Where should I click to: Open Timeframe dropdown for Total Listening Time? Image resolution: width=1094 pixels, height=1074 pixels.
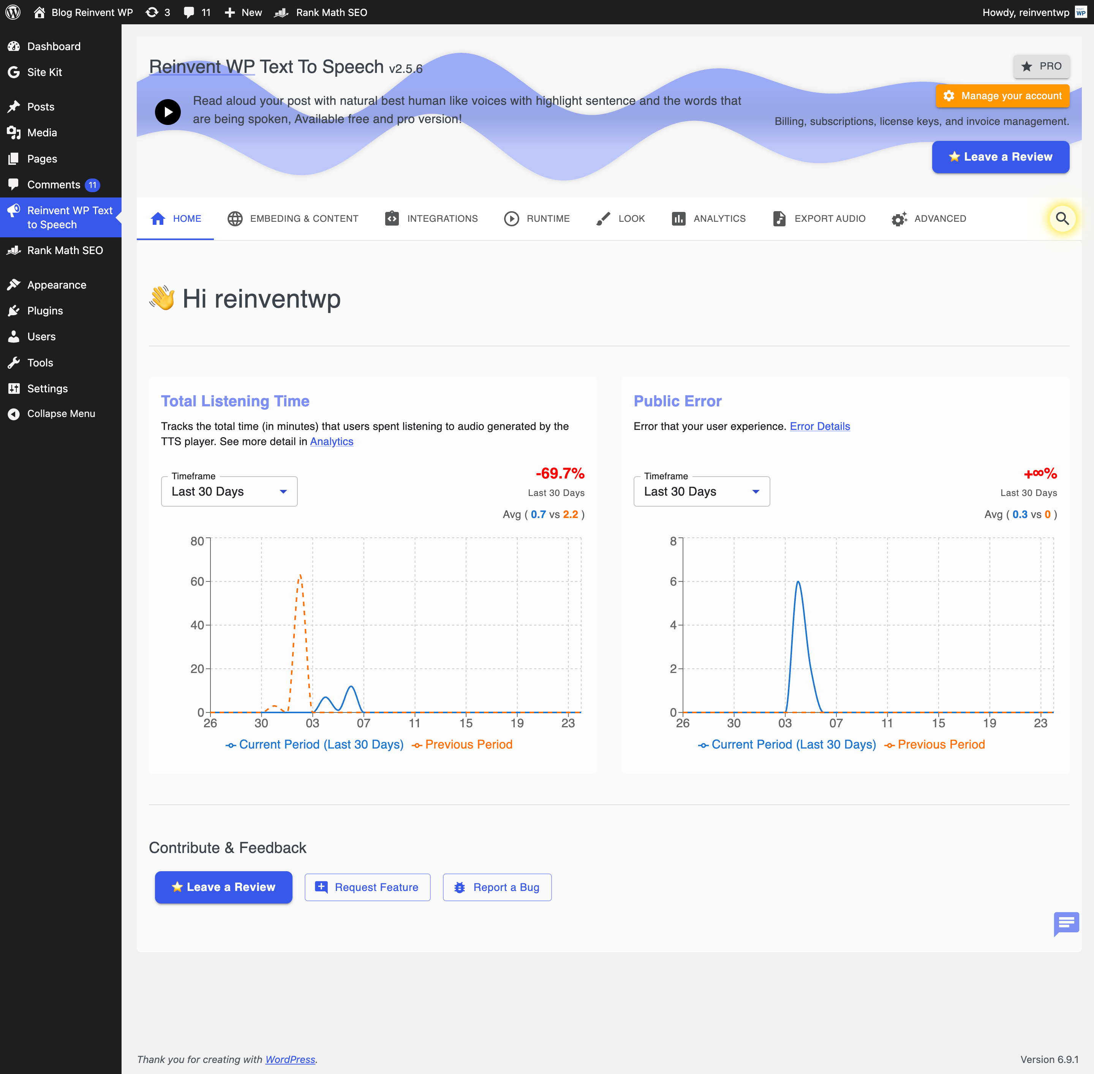point(229,491)
